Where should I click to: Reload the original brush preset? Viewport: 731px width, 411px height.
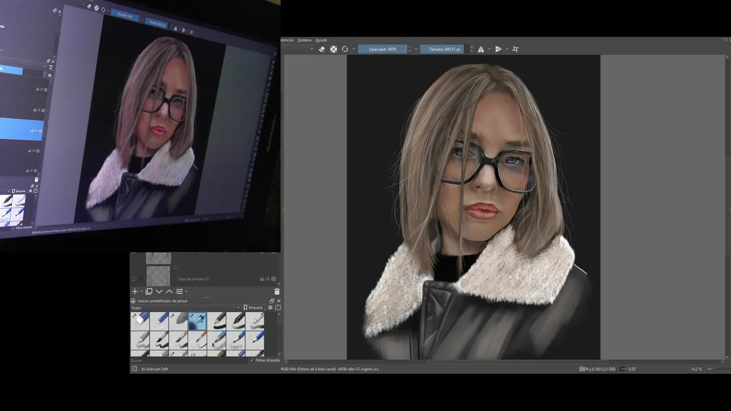[345, 49]
